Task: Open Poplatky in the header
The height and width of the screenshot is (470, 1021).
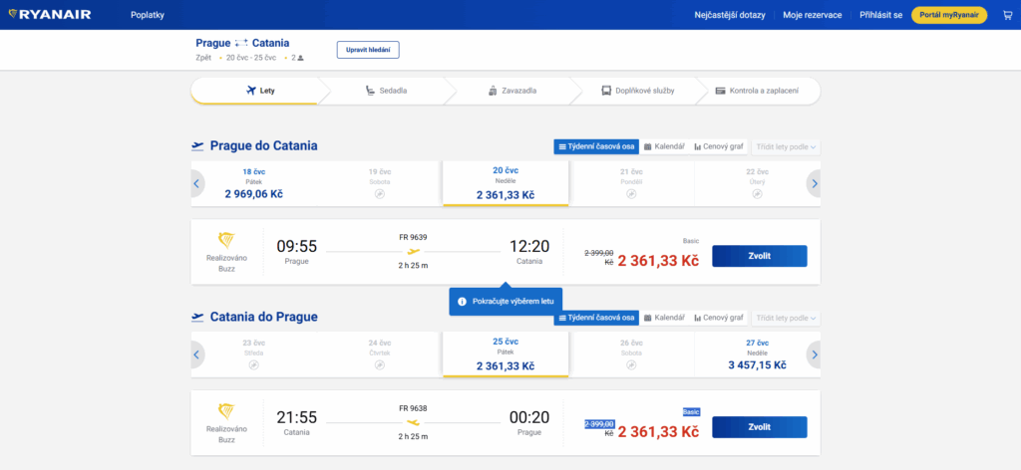Action: point(148,15)
